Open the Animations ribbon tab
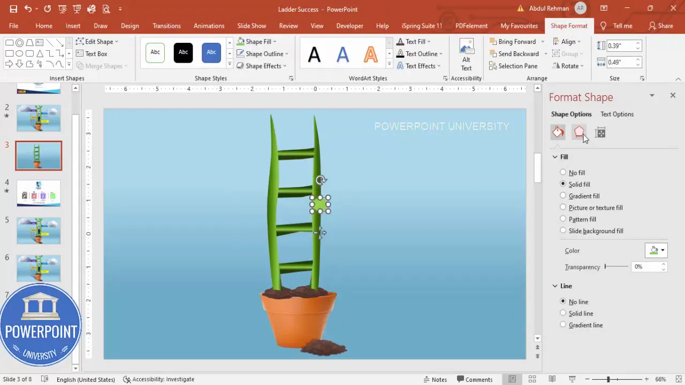This screenshot has width=685, height=385. point(209,26)
